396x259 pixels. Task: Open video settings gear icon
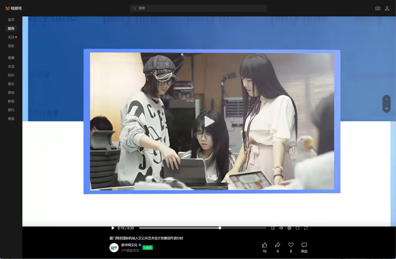click(289, 228)
